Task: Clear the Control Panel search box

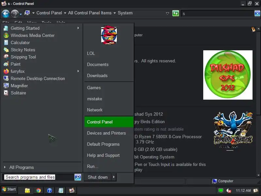Action: coord(257,13)
